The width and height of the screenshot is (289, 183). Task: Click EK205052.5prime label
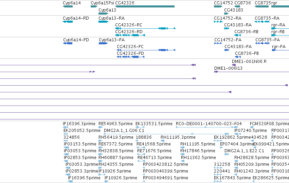click(82, 131)
